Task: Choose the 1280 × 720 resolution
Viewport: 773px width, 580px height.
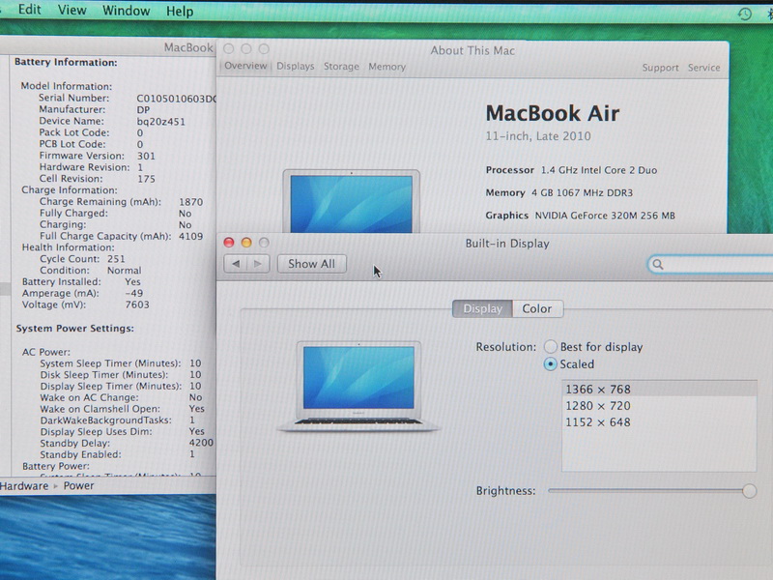Action: tap(659, 405)
